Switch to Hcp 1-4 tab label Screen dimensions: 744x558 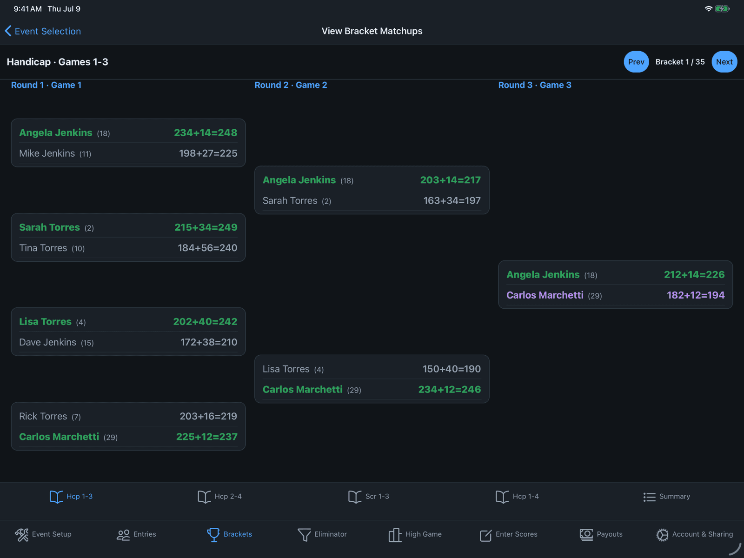click(525, 497)
